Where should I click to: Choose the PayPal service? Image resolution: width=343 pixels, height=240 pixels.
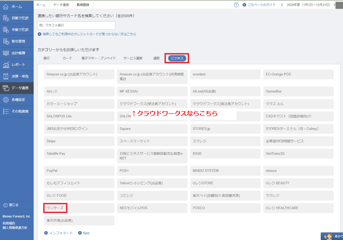point(79,171)
